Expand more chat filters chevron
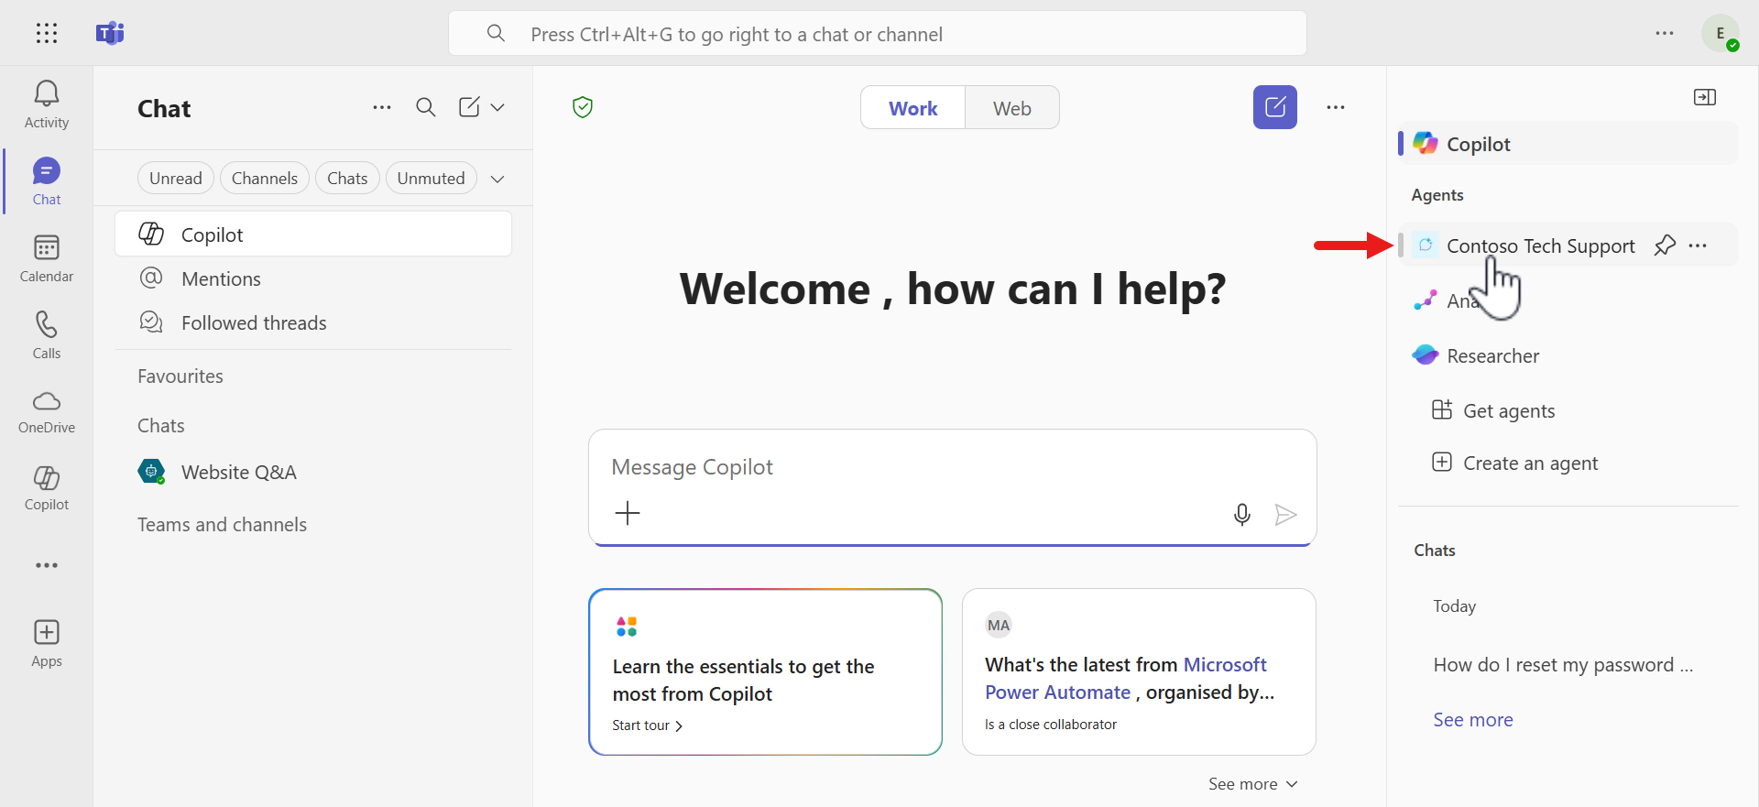The width and height of the screenshot is (1759, 807). tap(497, 179)
